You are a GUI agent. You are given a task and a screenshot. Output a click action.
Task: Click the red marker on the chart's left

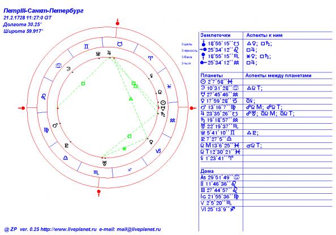tap(22, 108)
